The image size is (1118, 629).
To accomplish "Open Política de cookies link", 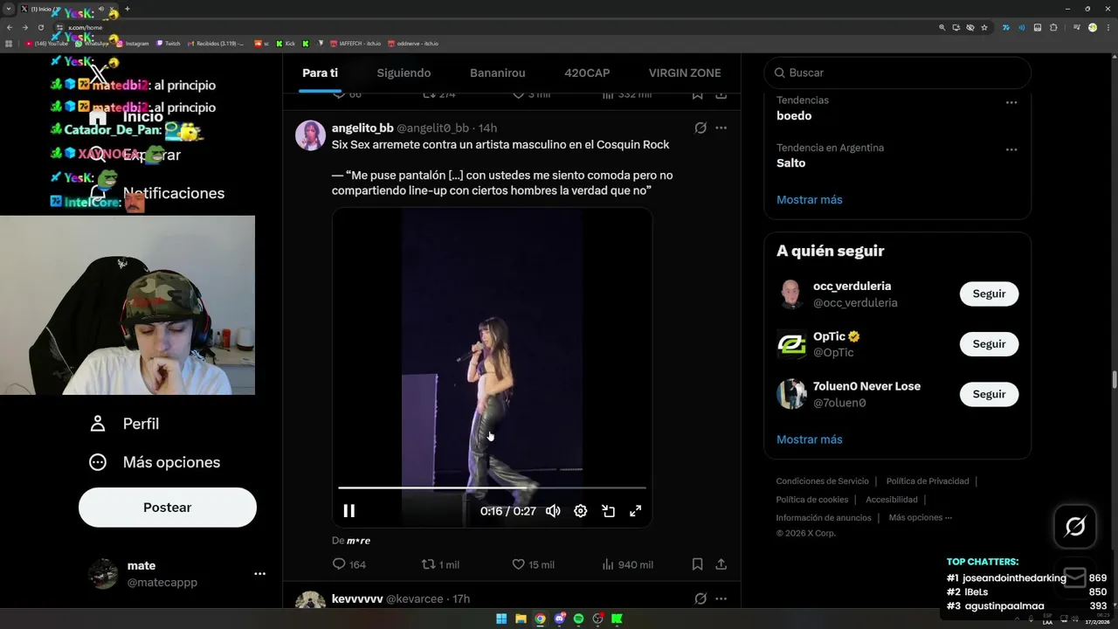I will 812,500.
